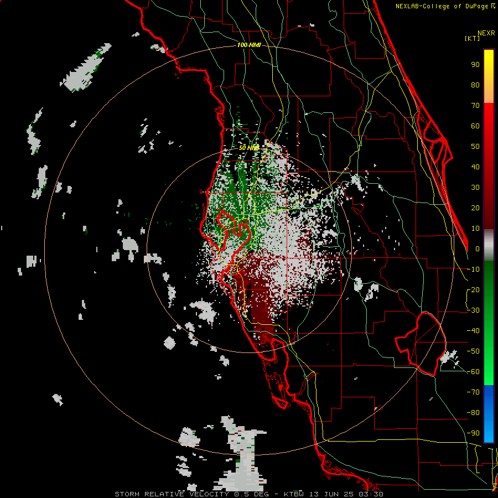
Task: Click the -30 tick label
Action: point(473,310)
